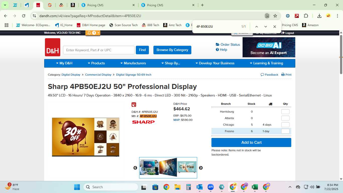
Task: Open Excel from the taskbar
Action: 255,187
